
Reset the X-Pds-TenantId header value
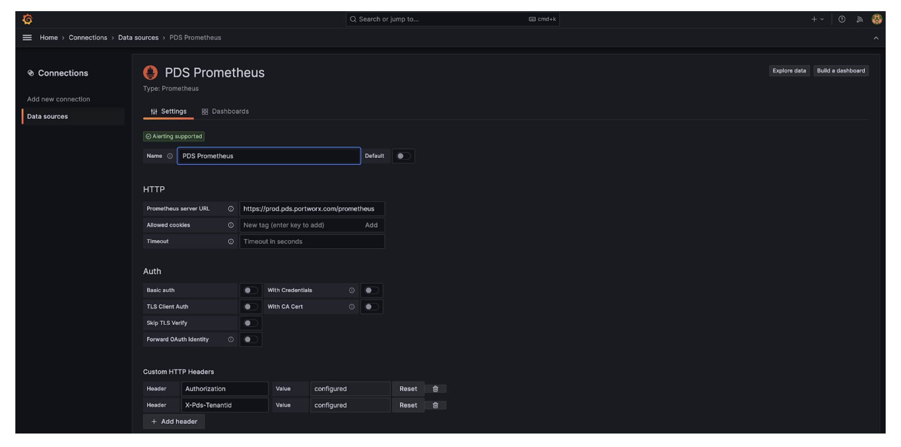408,405
